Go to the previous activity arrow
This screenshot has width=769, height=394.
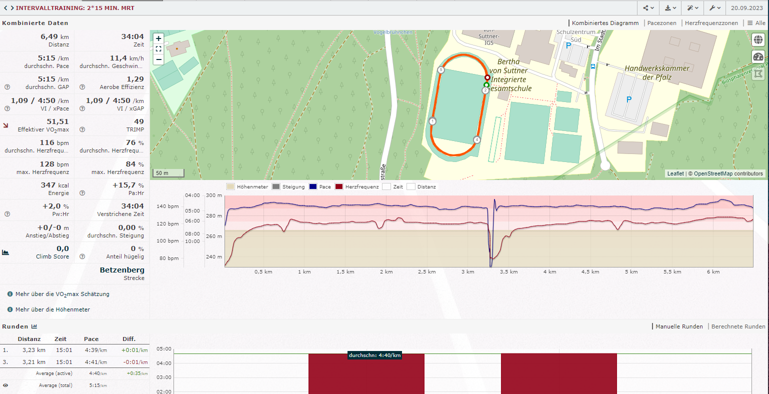(x=5, y=8)
